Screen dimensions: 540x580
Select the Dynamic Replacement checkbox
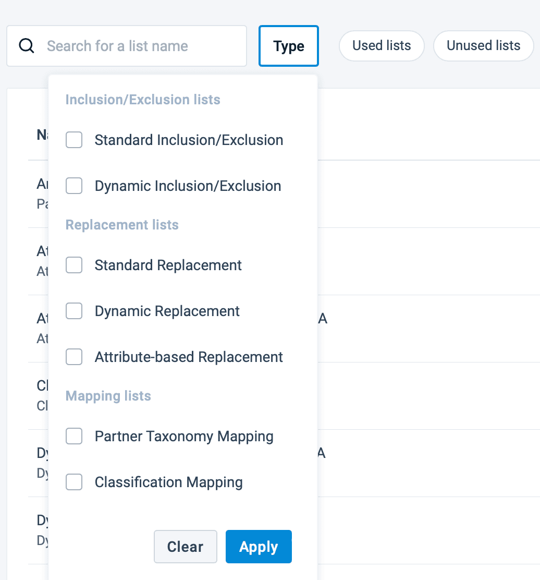74,311
